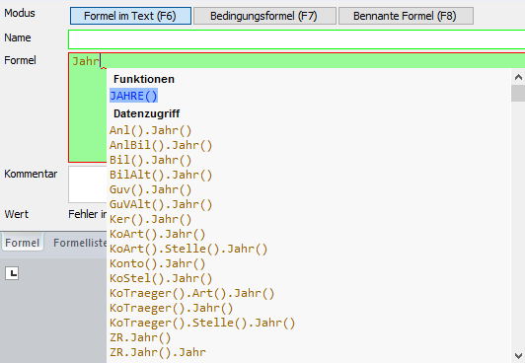Click into the Kommentar text box
The image size is (525, 363).
pos(88,184)
